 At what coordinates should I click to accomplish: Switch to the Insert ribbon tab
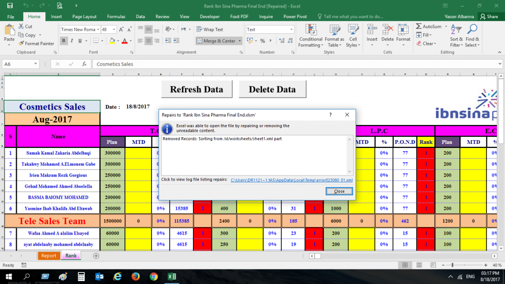(x=57, y=17)
